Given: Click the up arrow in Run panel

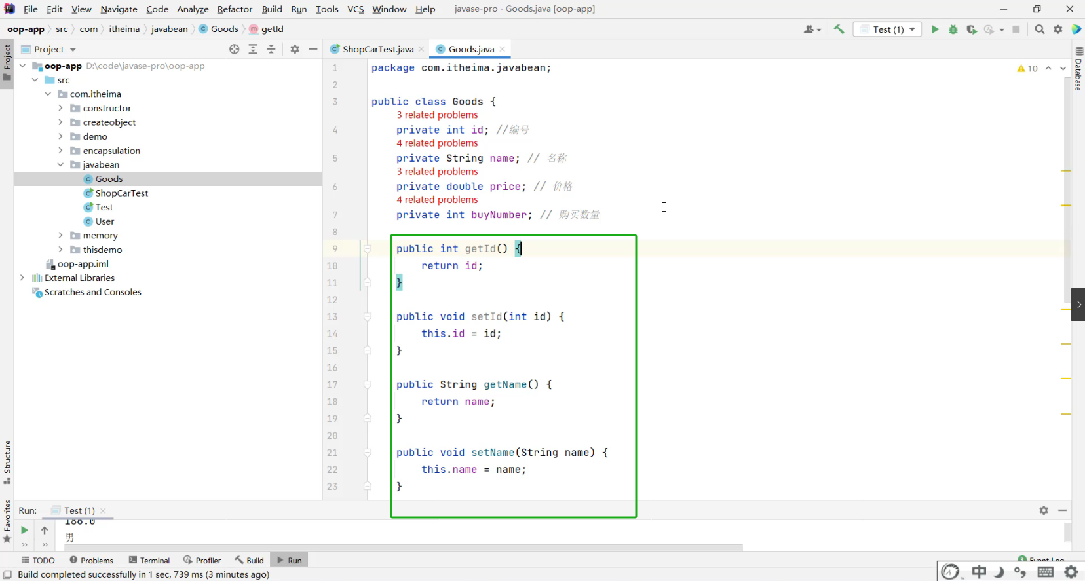Looking at the screenshot, I should pyautogui.click(x=45, y=530).
